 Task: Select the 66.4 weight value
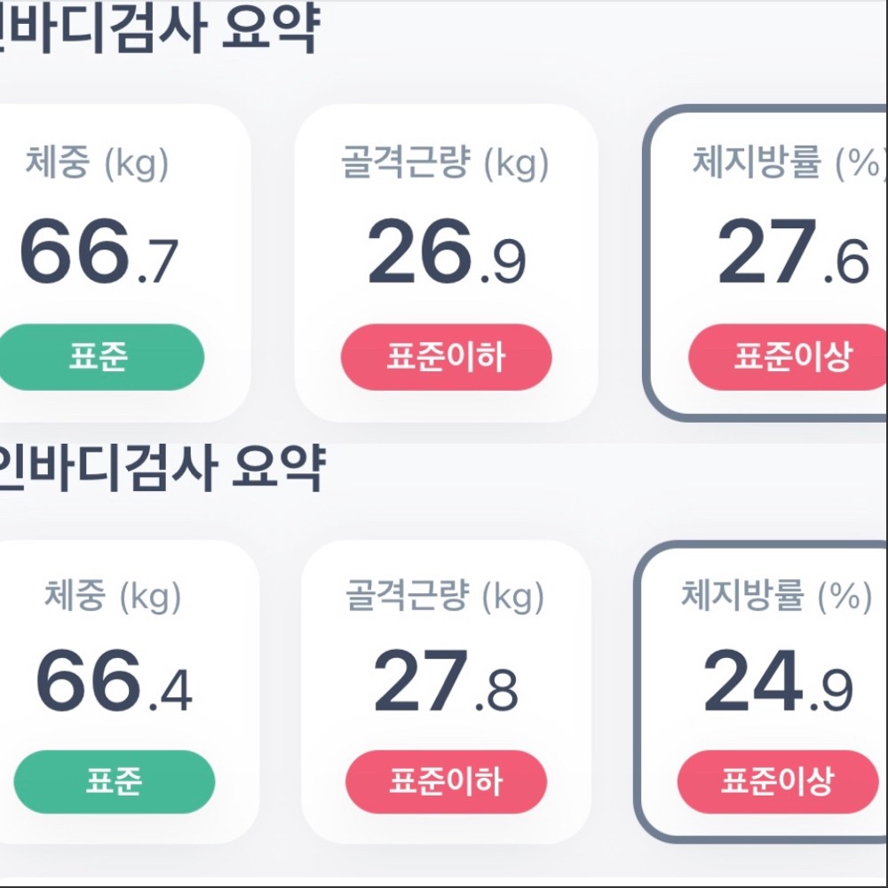tap(114, 683)
